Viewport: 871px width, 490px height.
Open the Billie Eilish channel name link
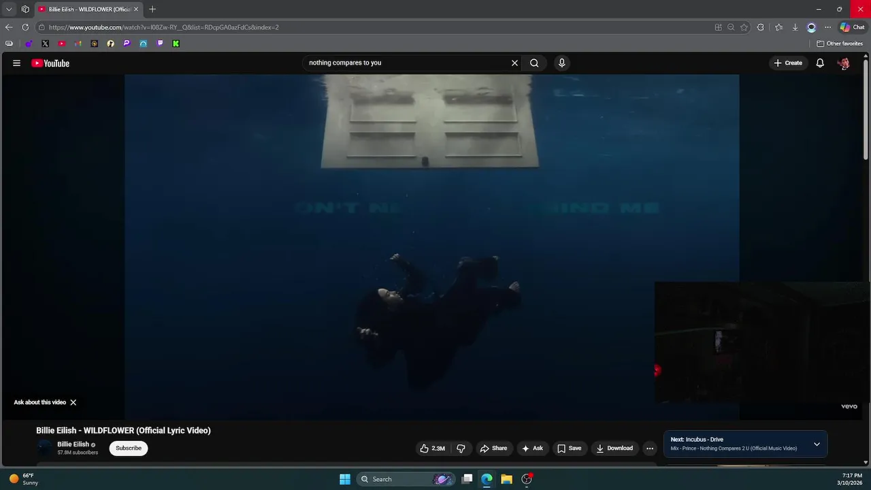[x=73, y=444]
